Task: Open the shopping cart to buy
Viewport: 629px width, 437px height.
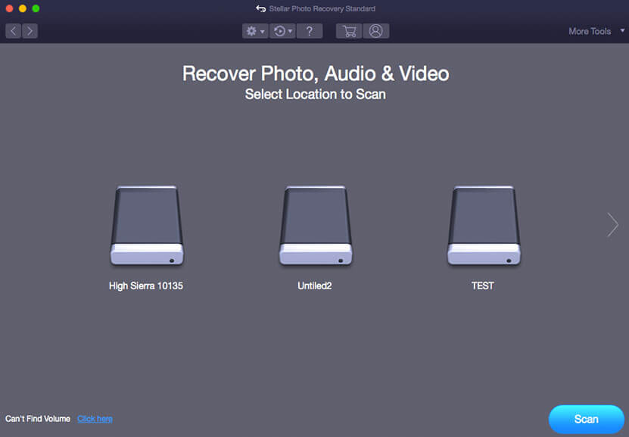Action: [349, 31]
